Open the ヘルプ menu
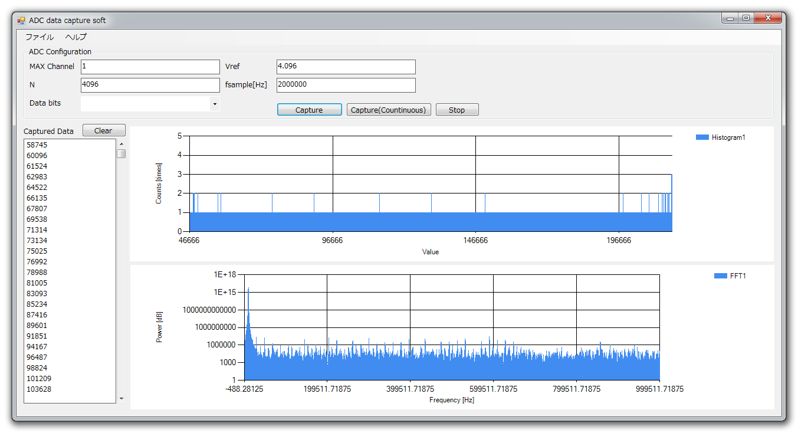798x433 pixels. (x=76, y=37)
